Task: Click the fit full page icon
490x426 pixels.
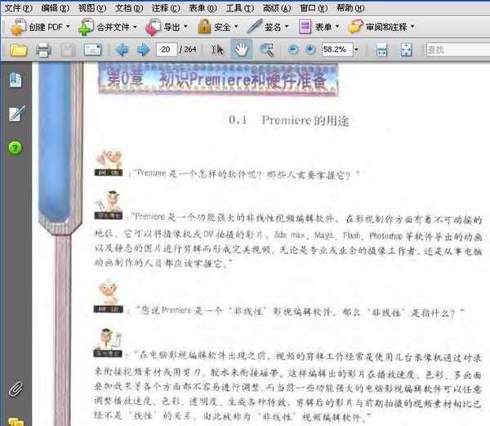Action: pyautogui.click(x=406, y=50)
